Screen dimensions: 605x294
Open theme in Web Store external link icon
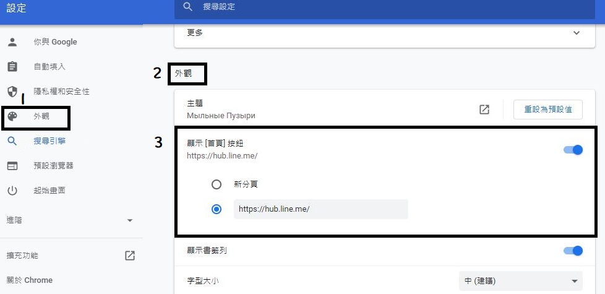(x=484, y=110)
